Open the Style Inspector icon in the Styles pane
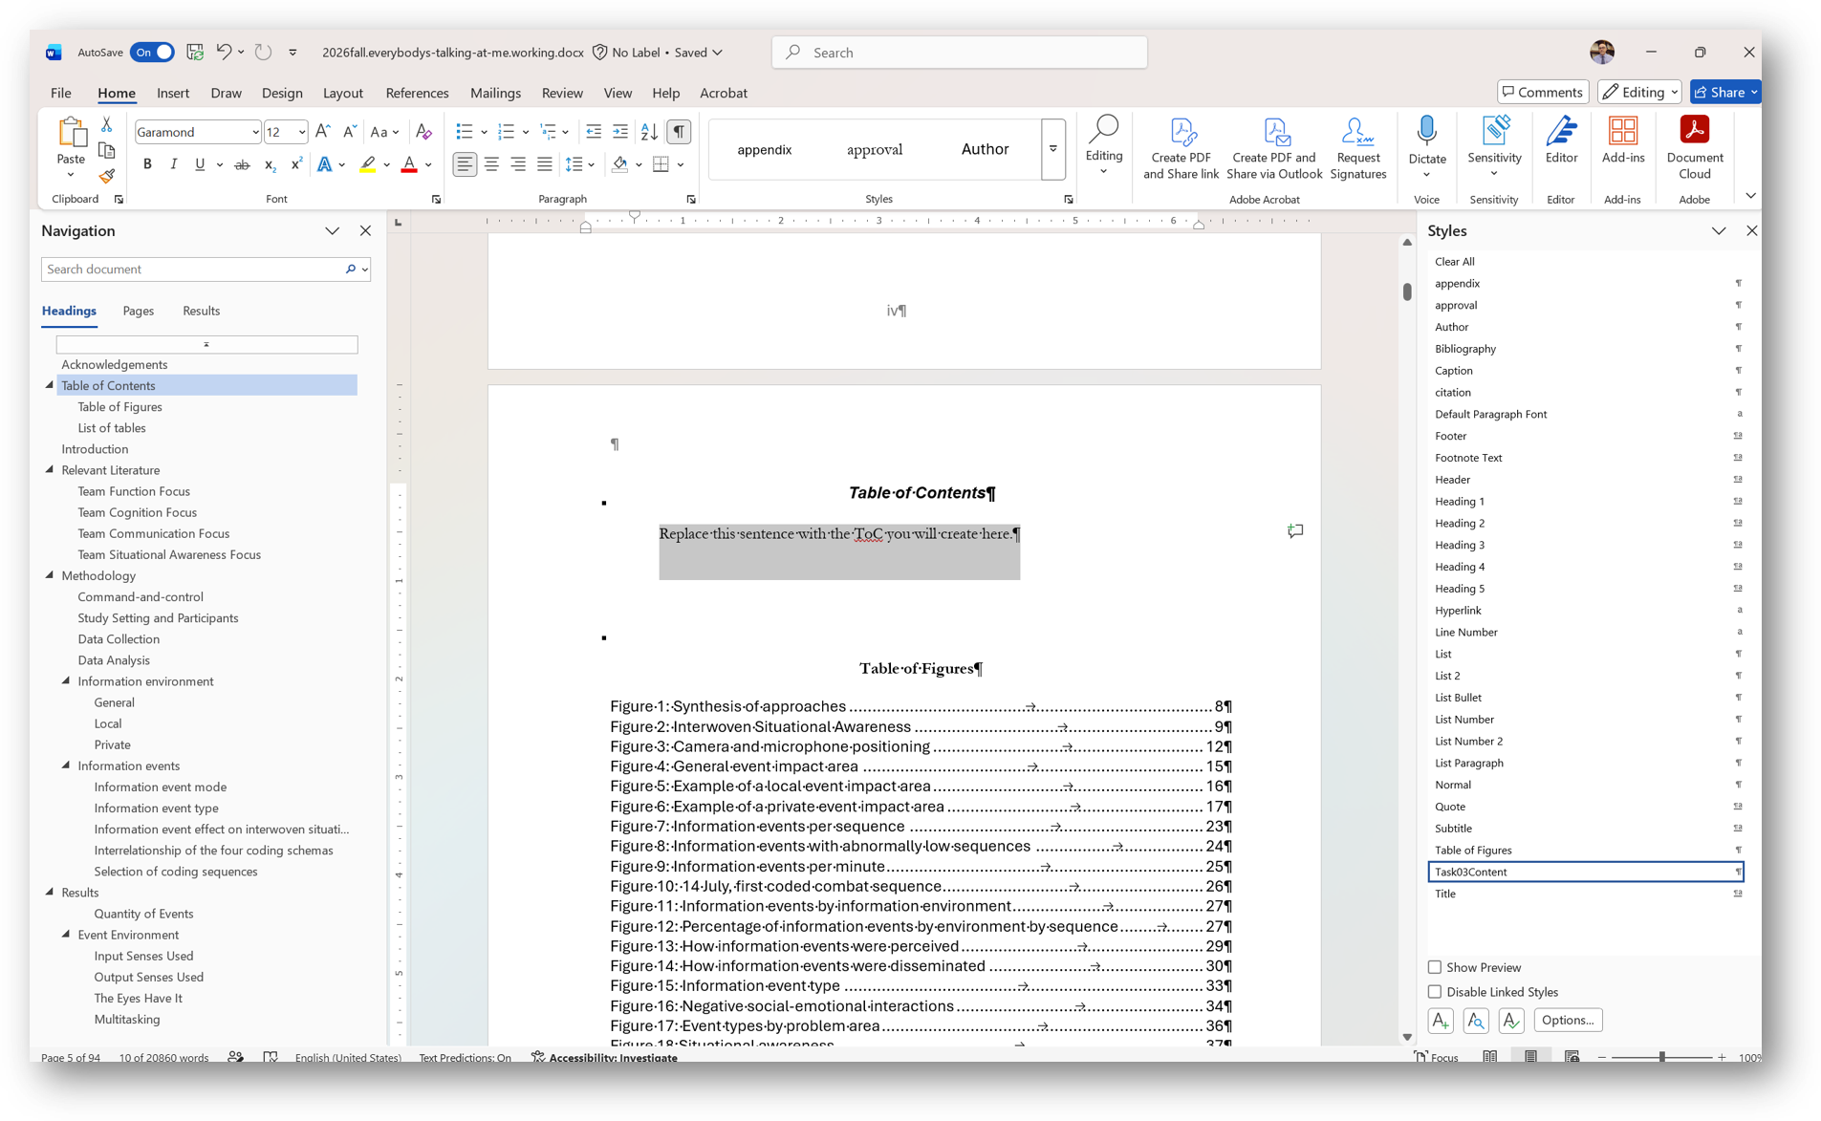The image size is (1821, 1121). pos(1475,1020)
